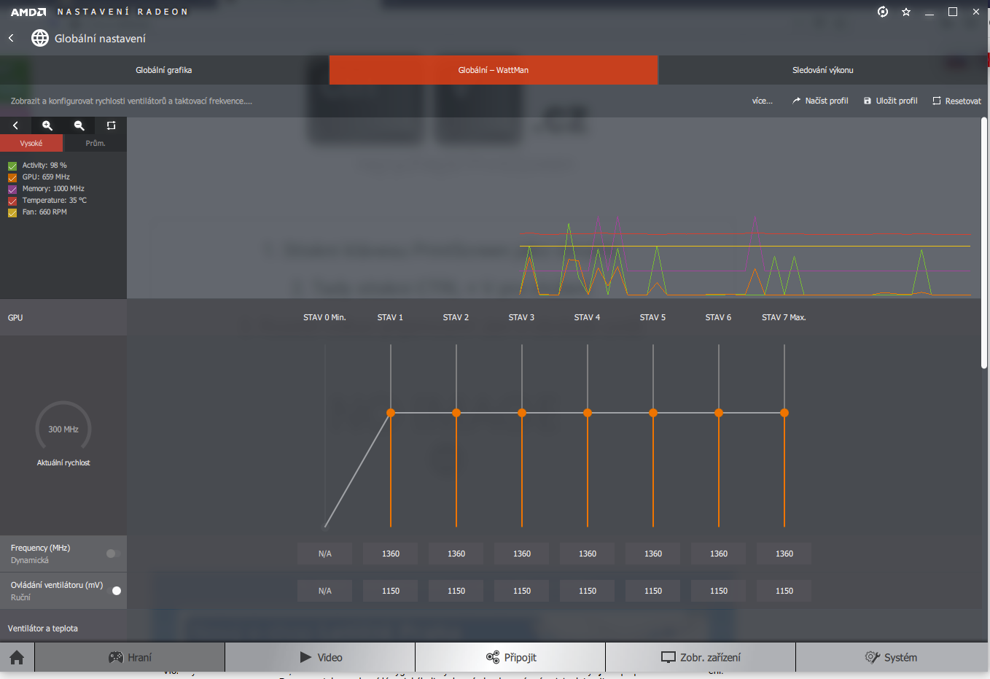Toggle the Activity graph checkbox
Image resolution: width=990 pixels, height=679 pixels.
point(12,166)
